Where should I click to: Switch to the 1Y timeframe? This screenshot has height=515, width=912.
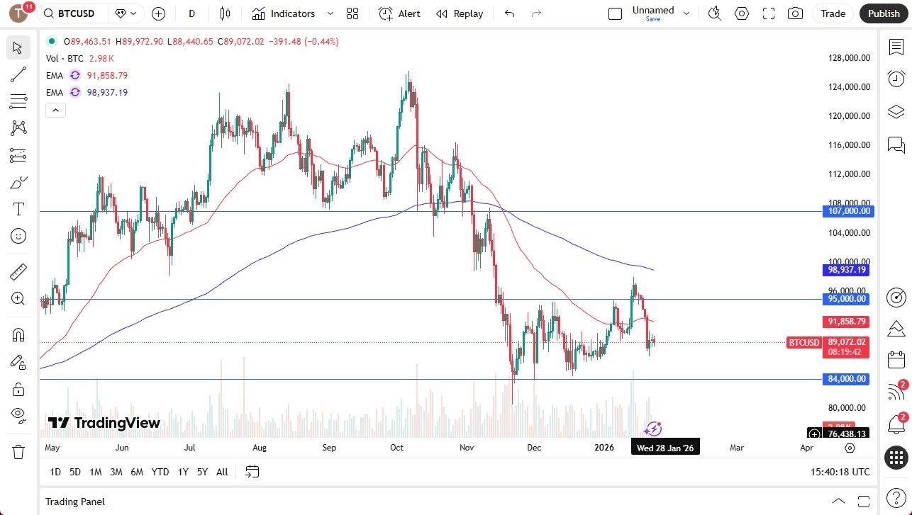pyautogui.click(x=182, y=472)
